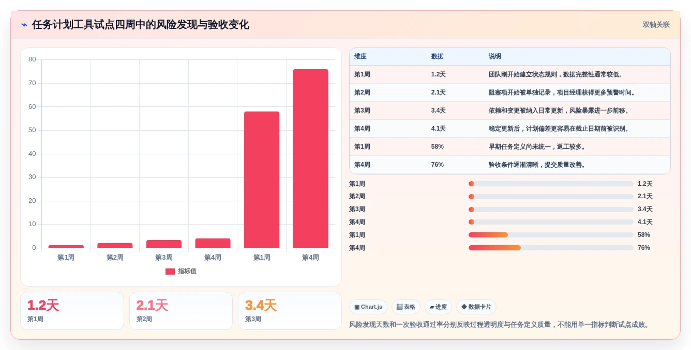Click the description 早期任务定义尚未统一
The width and height of the screenshot is (691, 350).
(x=537, y=147)
